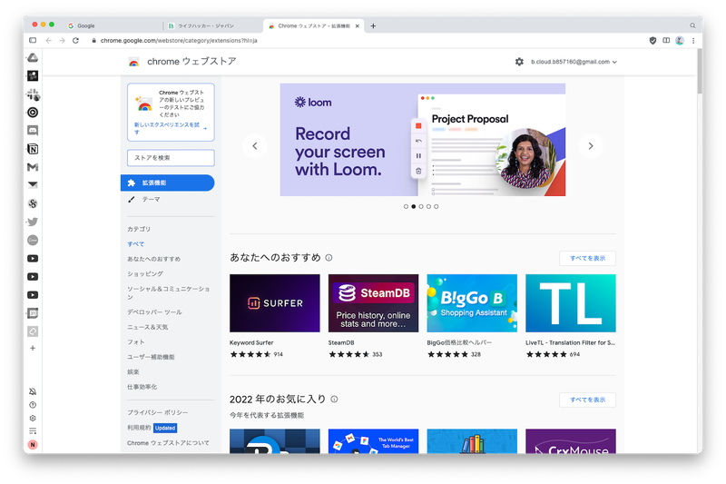Choose デベロッパー ツール category

tap(154, 312)
